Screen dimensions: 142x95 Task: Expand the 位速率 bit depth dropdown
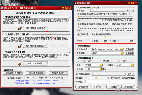click(132, 65)
